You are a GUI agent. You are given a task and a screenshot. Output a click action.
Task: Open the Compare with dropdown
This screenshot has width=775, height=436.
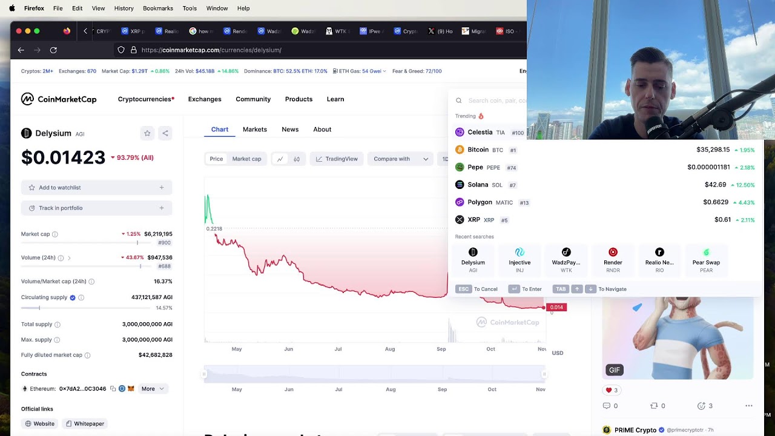(400, 159)
